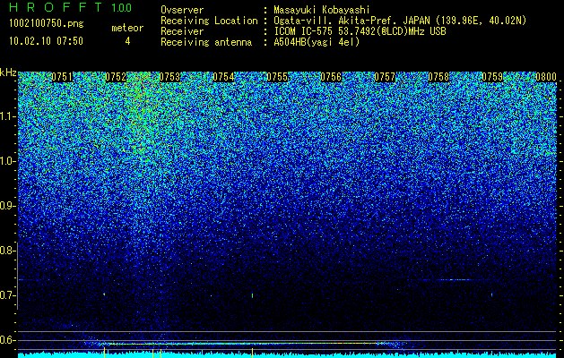Image resolution: width=564 pixels, height=358 pixels.
Task: Click the kHz axis unit label
Action: coord(8,72)
